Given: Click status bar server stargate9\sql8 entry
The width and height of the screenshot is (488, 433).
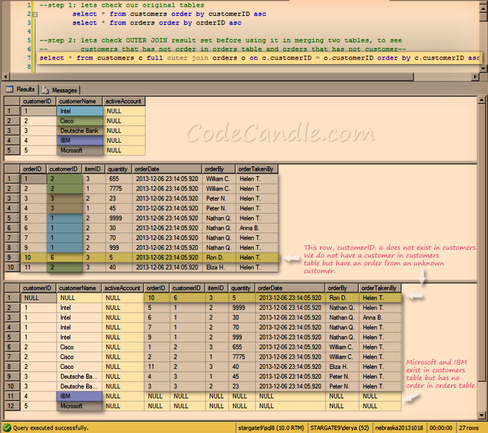Looking at the screenshot, I should (x=271, y=428).
